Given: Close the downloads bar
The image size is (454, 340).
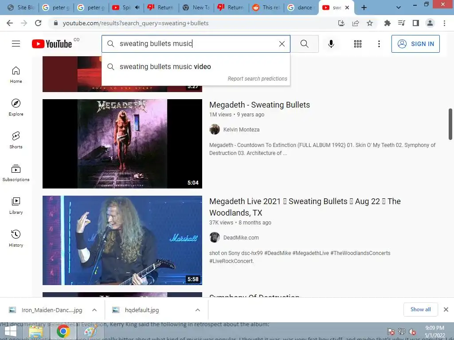Looking at the screenshot, I should coord(446,309).
